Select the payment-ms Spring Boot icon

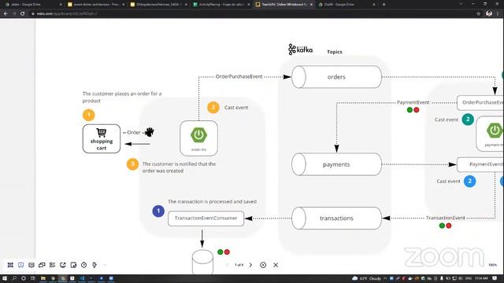point(495,130)
